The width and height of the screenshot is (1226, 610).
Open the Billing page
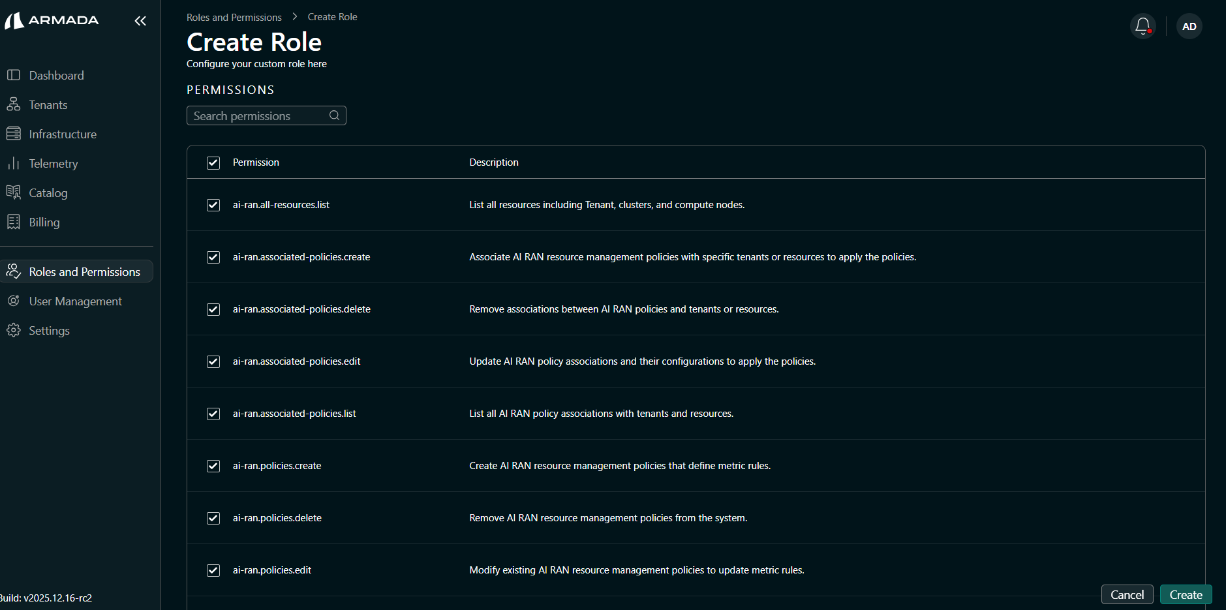pyautogui.click(x=46, y=222)
